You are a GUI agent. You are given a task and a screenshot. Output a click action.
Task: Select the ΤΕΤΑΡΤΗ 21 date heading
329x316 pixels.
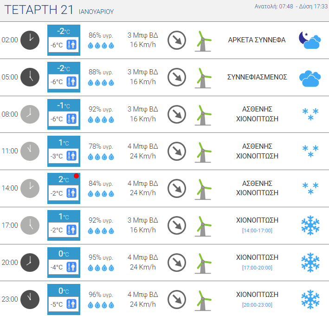(x=39, y=10)
